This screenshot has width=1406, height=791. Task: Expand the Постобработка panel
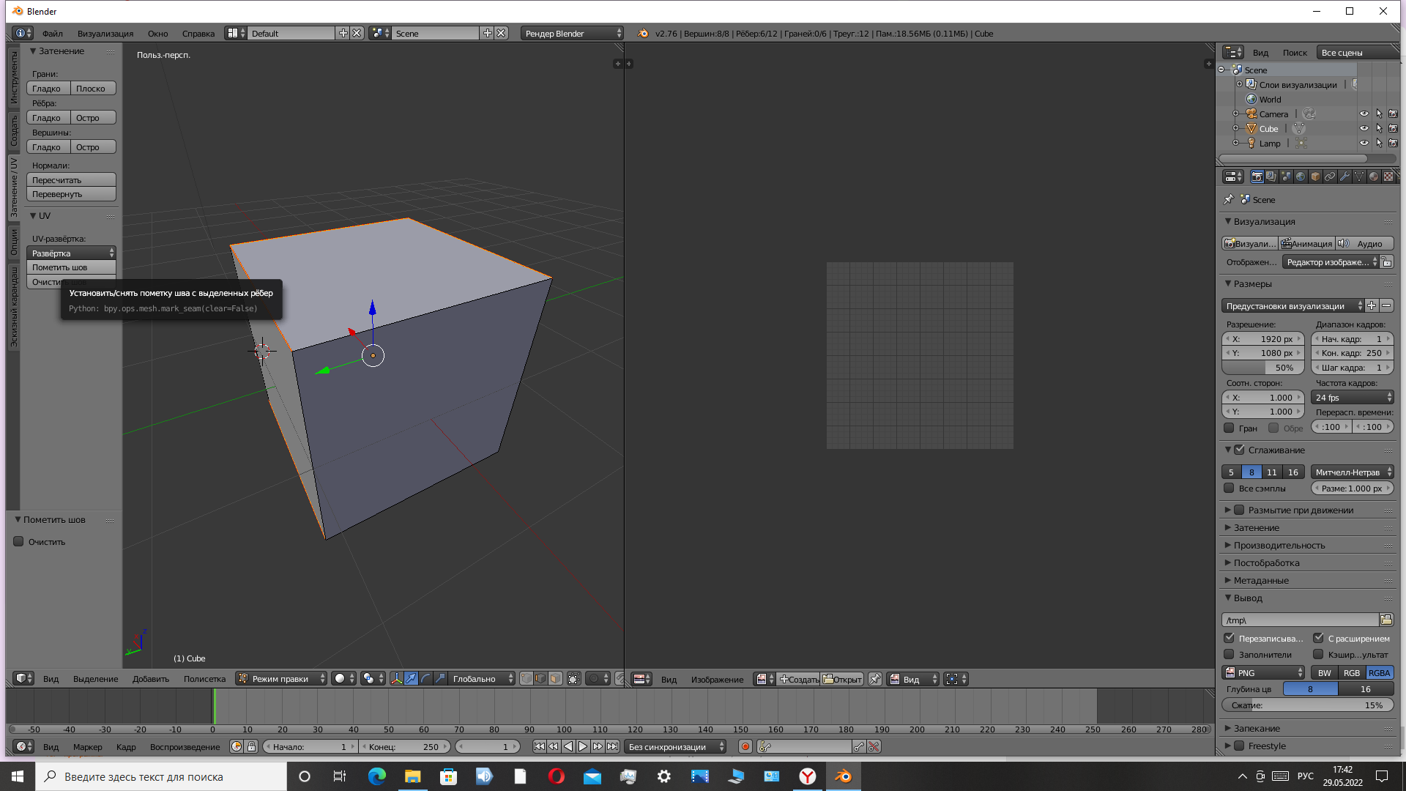tap(1266, 562)
